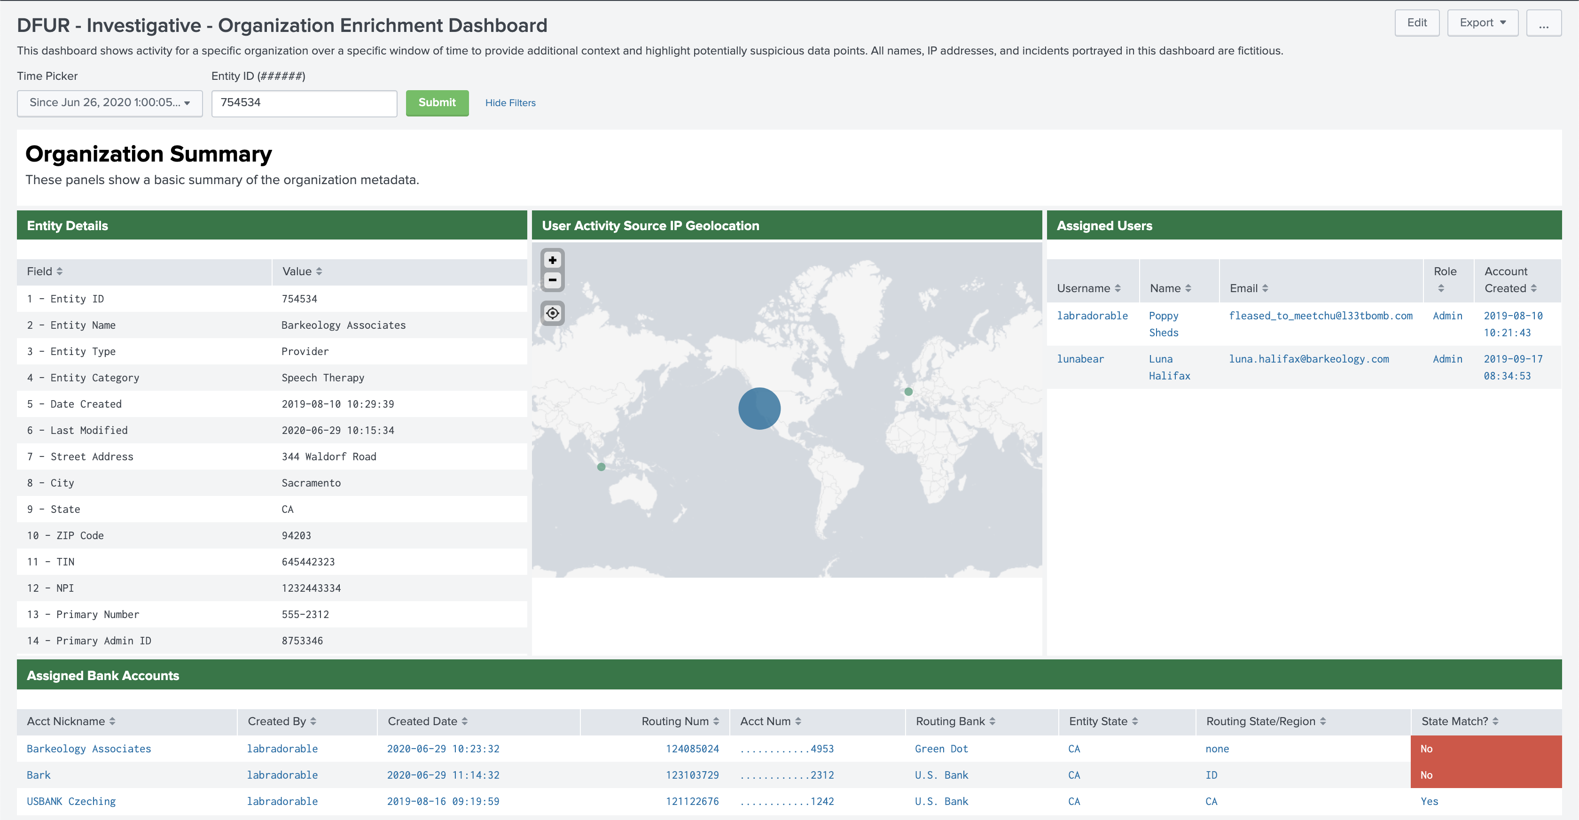Click created date 2020-06-29 10:23:32
The height and width of the screenshot is (820, 1579).
(443, 749)
